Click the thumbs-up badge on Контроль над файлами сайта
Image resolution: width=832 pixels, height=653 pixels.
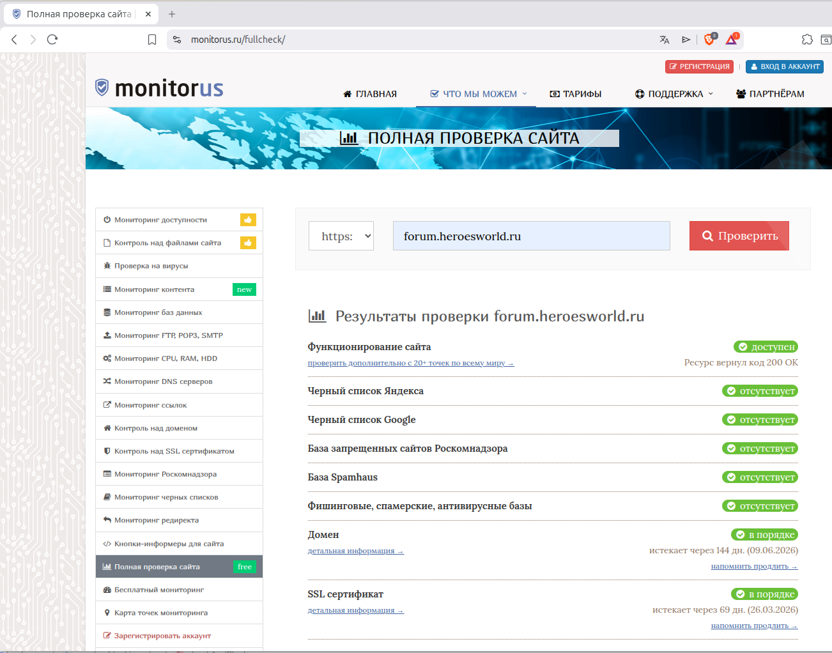(x=248, y=243)
